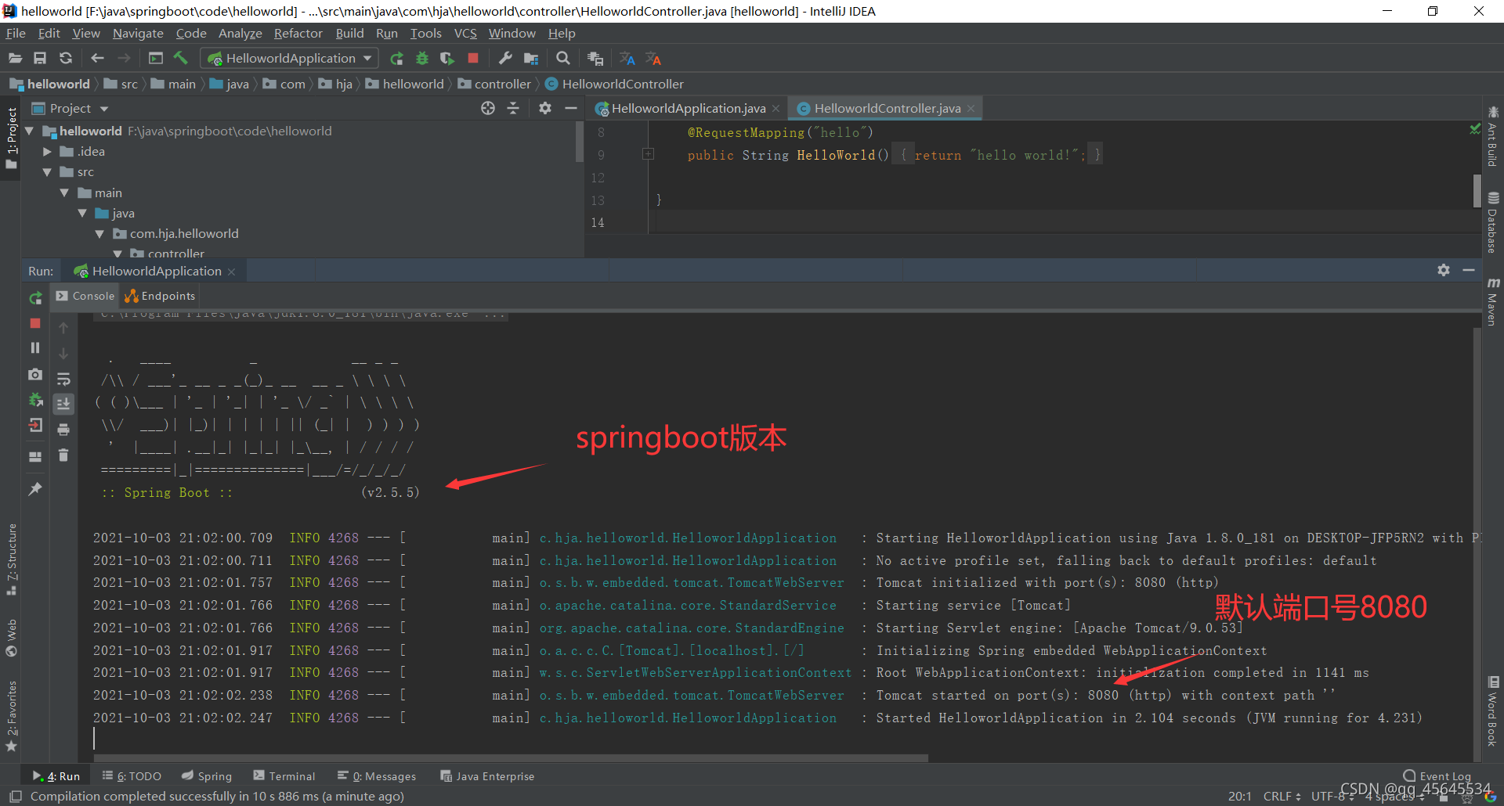Toggle soft-wrap in the console
The width and height of the screenshot is (1504, 806).
63,380
